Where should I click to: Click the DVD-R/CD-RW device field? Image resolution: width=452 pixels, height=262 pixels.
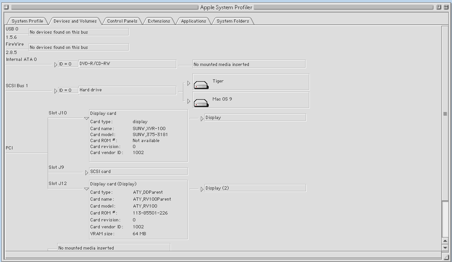(127, 64)
